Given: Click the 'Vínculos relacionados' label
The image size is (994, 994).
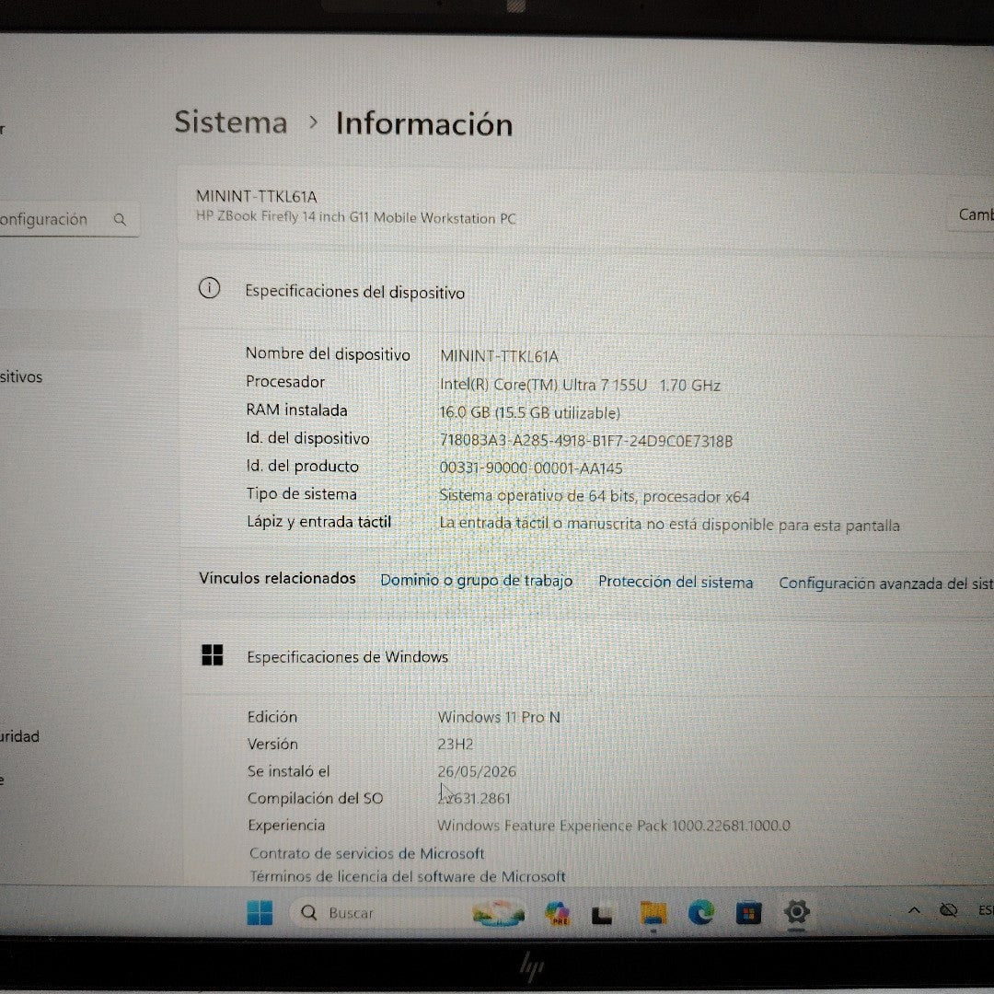Looking at the screenshot, I should tap(277, 578).
